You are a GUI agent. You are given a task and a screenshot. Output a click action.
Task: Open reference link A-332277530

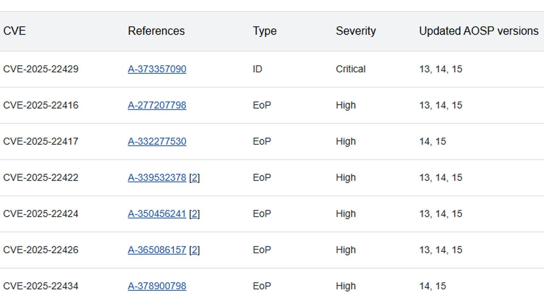tap(157, 141)
